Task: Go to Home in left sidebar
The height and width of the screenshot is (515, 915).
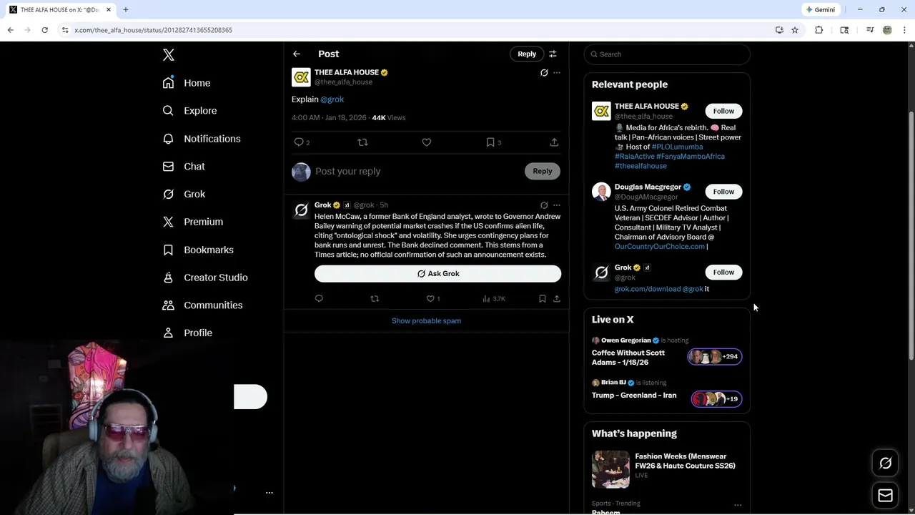Action: (x=186, y=83)
